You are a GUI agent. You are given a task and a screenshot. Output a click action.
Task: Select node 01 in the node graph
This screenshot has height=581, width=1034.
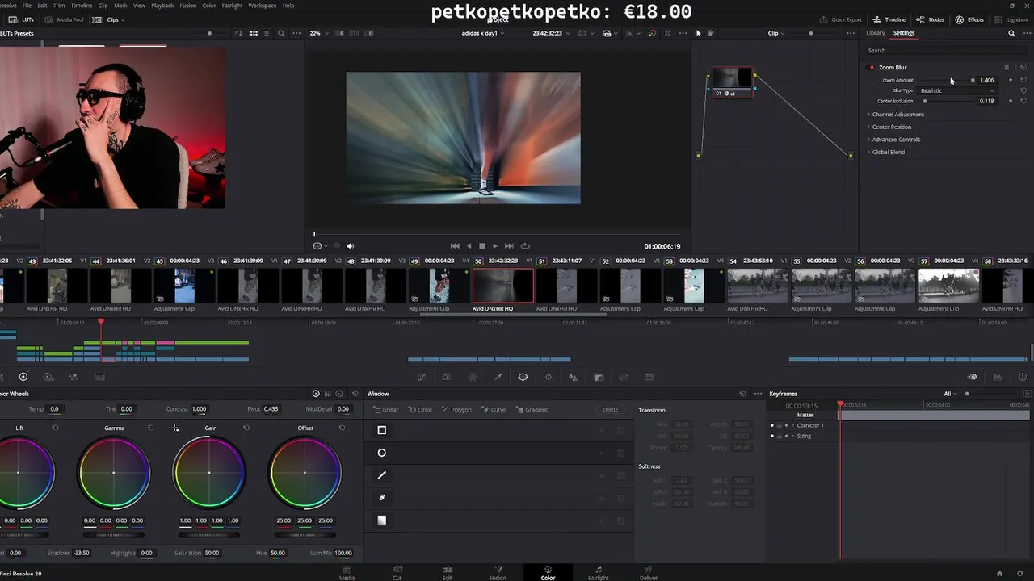point(733,82)
